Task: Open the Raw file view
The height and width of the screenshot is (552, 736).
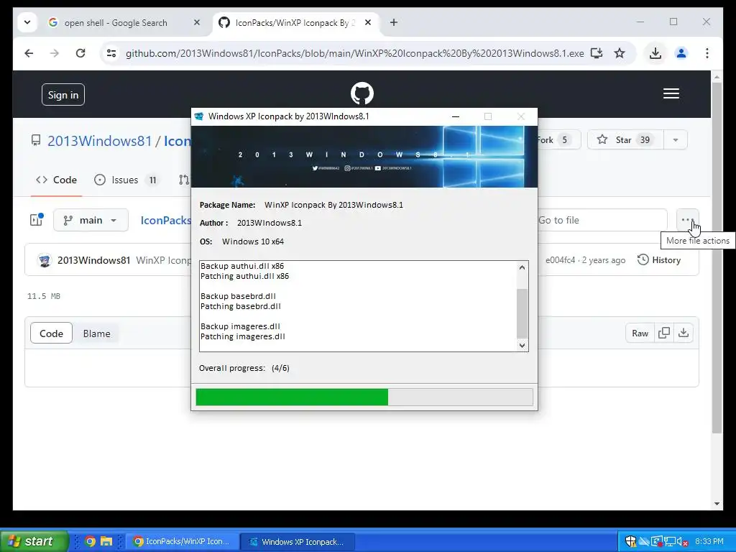Action: point(640,333)
